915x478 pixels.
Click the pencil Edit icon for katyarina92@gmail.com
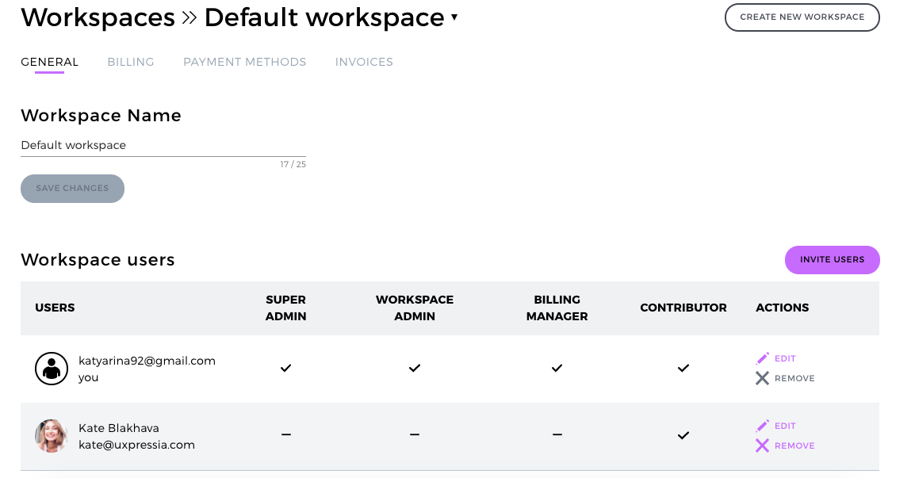coord(762,358)
